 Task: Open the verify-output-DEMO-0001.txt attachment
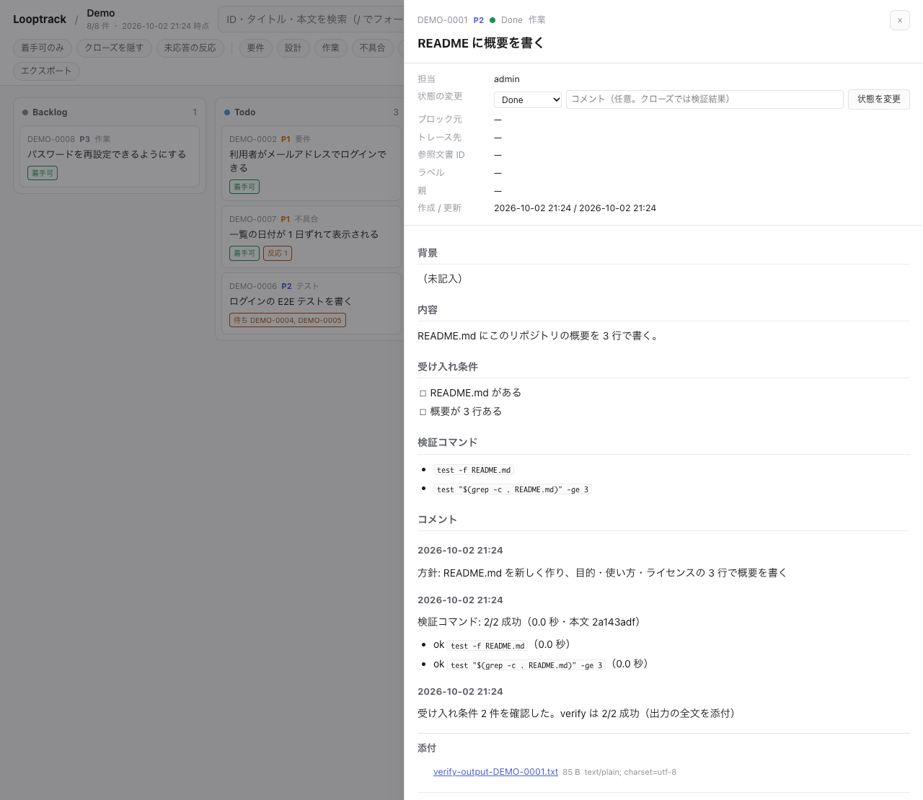[x=495, y=772]
